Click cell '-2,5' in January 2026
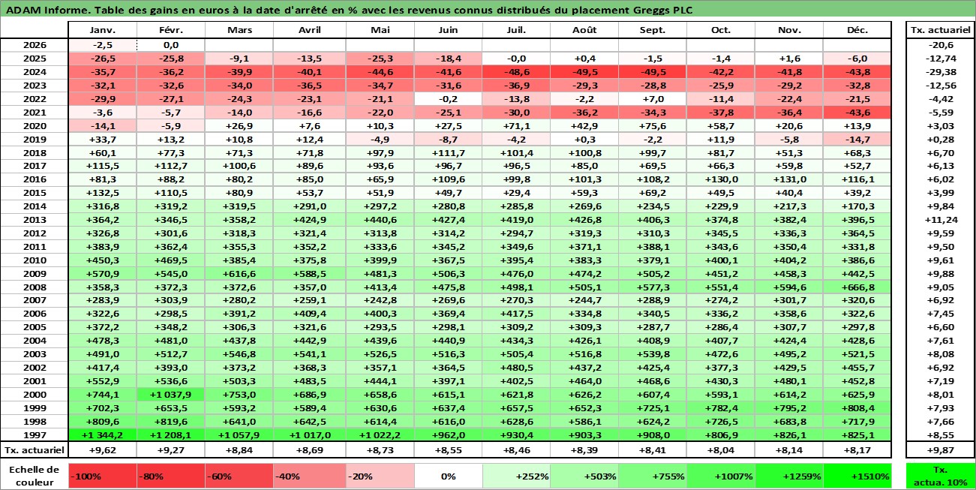The width and height of the screenshot is (976, 490). click(102, 45)
